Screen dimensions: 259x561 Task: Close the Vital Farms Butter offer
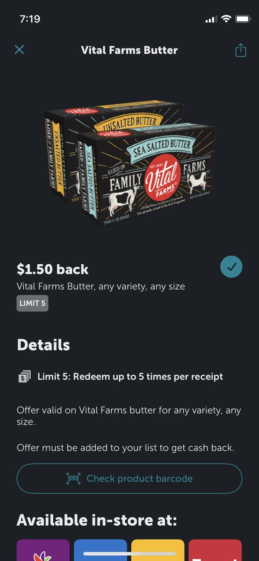point(19,50)
